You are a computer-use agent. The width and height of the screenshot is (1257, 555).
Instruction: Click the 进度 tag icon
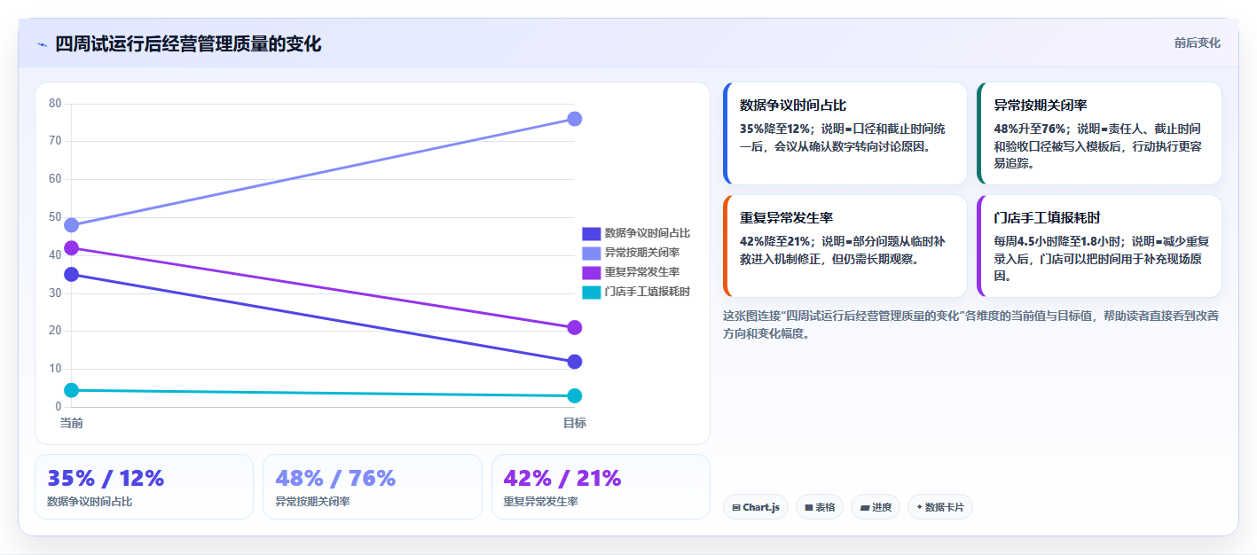click(865, 508)
